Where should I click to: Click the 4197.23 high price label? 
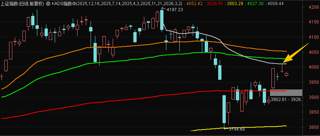pyautogui.click(x=175, y=9)
